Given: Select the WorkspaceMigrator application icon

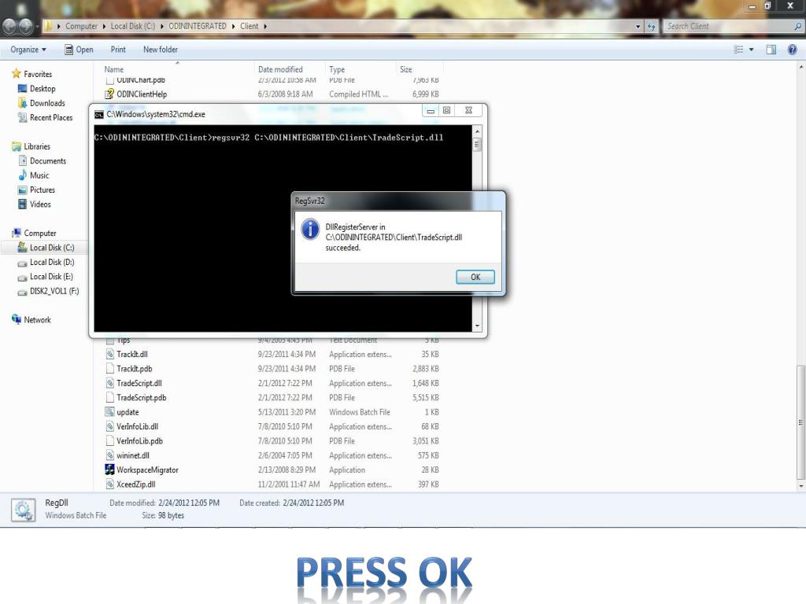Looking at the screenshot, I should point(110,470).
